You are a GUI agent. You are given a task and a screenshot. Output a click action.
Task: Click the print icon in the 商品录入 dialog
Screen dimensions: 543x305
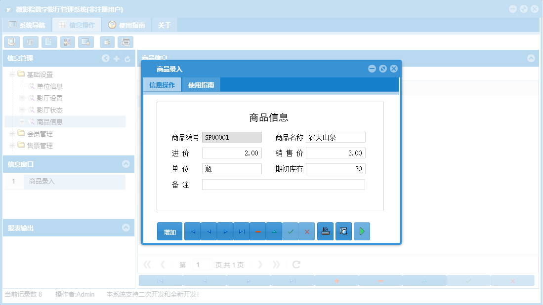[x=325, y=231]
